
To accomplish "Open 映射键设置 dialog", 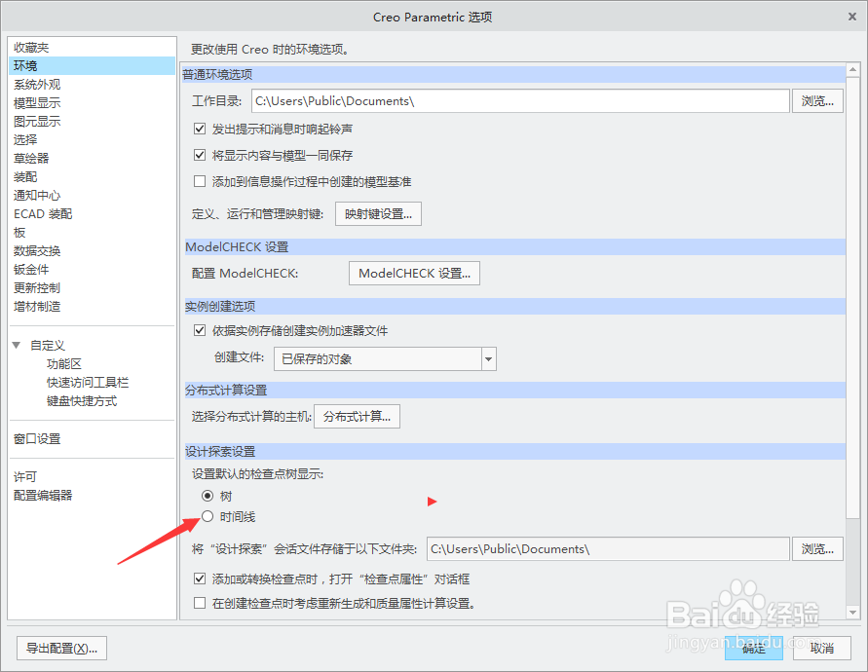I will pyautogui.click(x=378, y=213).
